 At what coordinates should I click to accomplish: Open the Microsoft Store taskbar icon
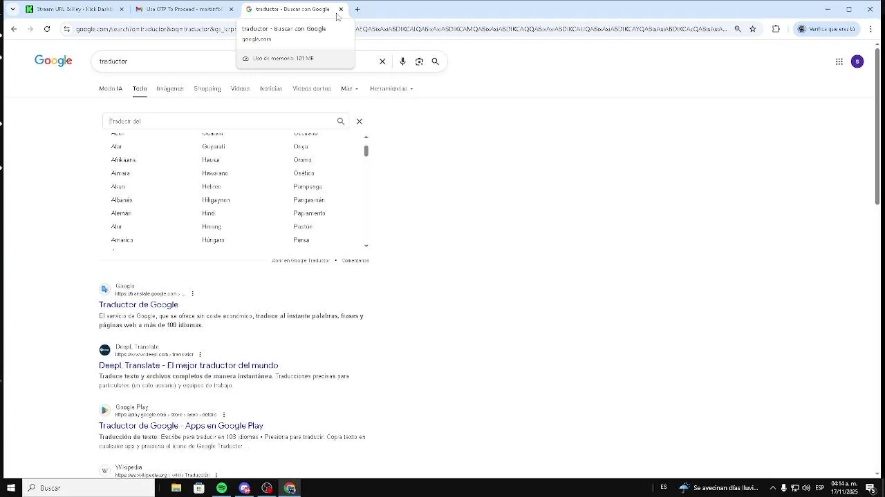click(199, 488)
